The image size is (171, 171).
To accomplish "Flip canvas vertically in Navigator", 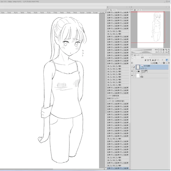I will (x=169, y=52).
